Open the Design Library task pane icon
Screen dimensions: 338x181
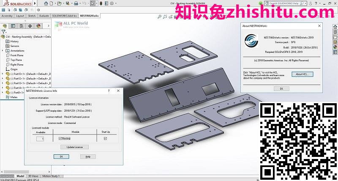tap(335, 32)
